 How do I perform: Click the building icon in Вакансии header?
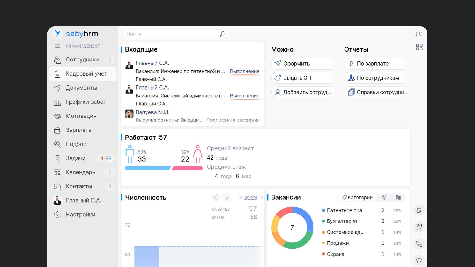coord(398,198)
